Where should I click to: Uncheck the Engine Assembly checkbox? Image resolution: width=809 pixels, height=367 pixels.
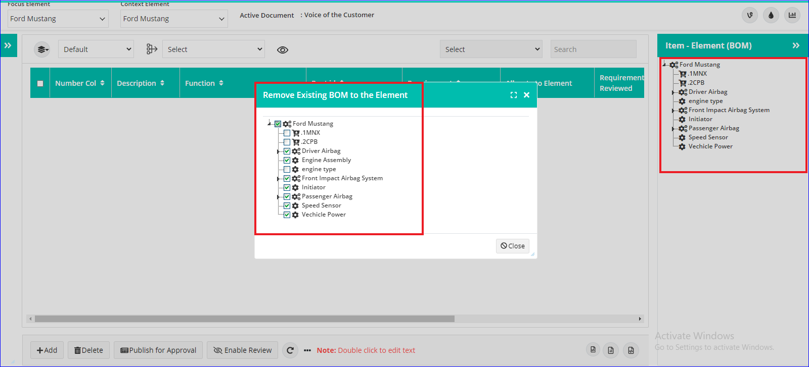click(287, 160)
